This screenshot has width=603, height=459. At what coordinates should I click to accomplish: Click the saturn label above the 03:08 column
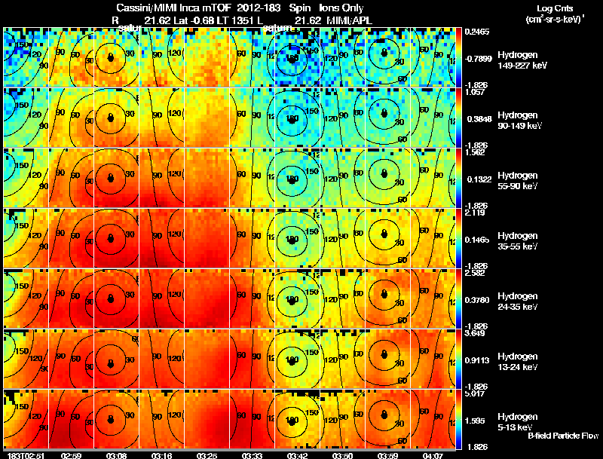pyautogui.click(x=130, y=28)
